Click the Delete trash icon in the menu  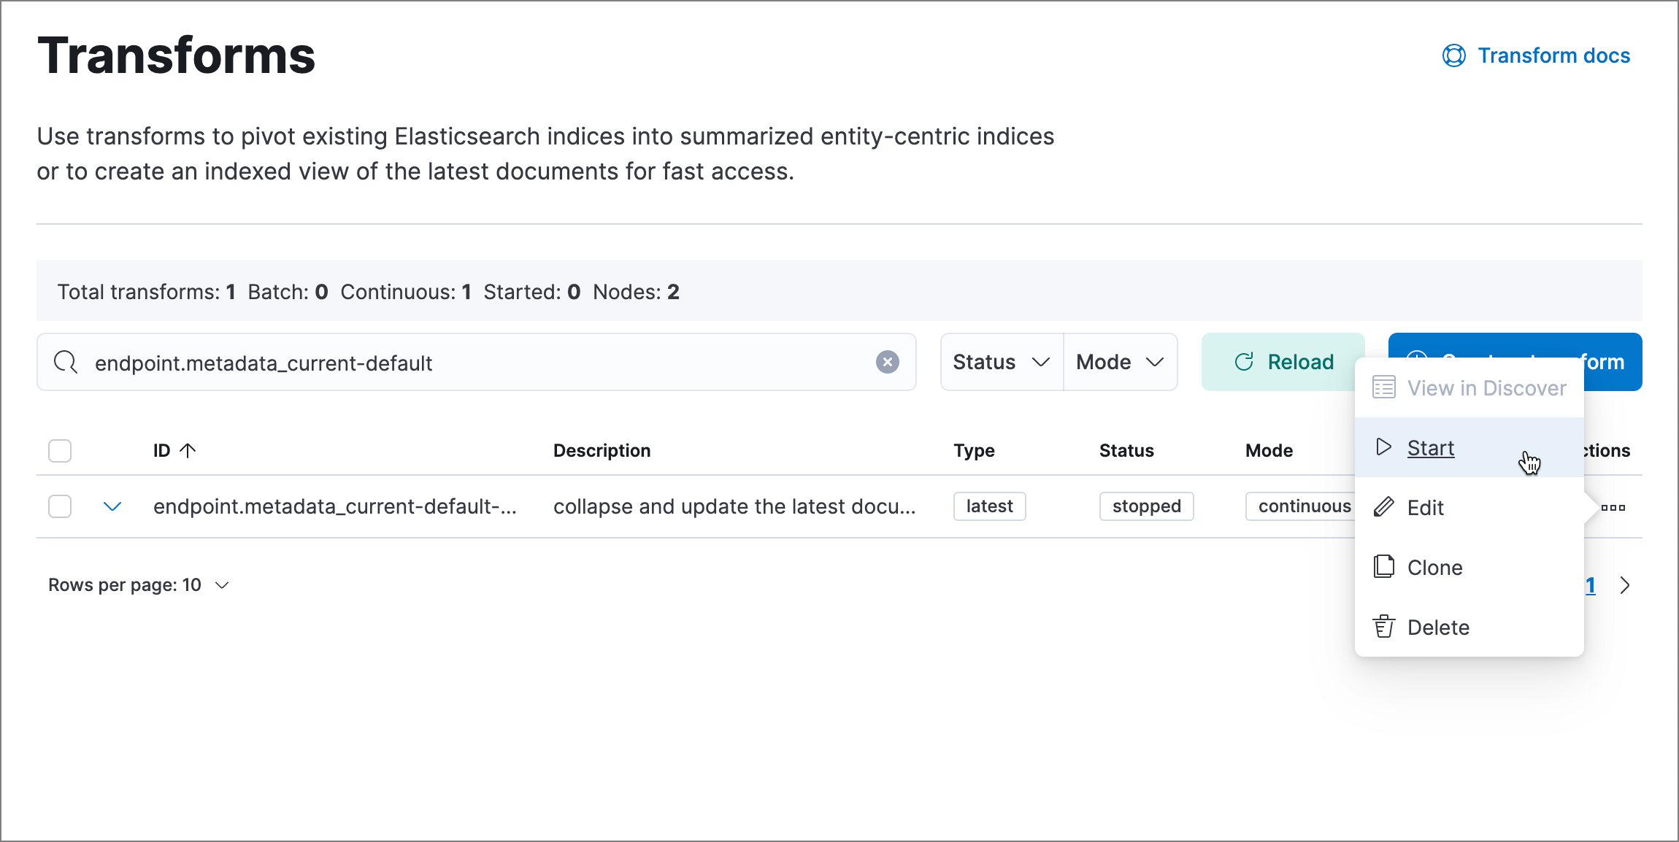point(1384,627)
